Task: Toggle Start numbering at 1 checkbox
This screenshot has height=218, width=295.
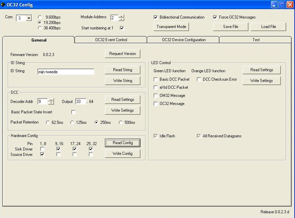Action: [x=122, y=28]
